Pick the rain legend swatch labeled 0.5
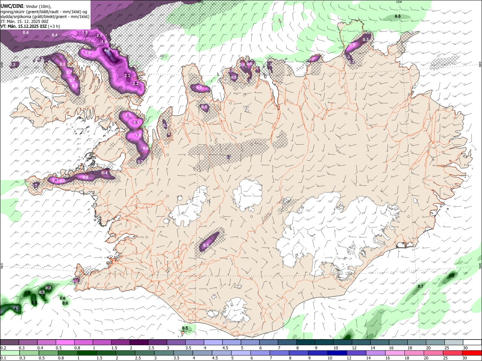The height and width of the screenshot is (361, 482). pos(49,353)
